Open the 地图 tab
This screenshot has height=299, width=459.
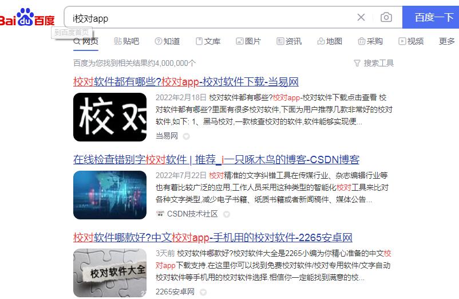click(x=330, y=41)
